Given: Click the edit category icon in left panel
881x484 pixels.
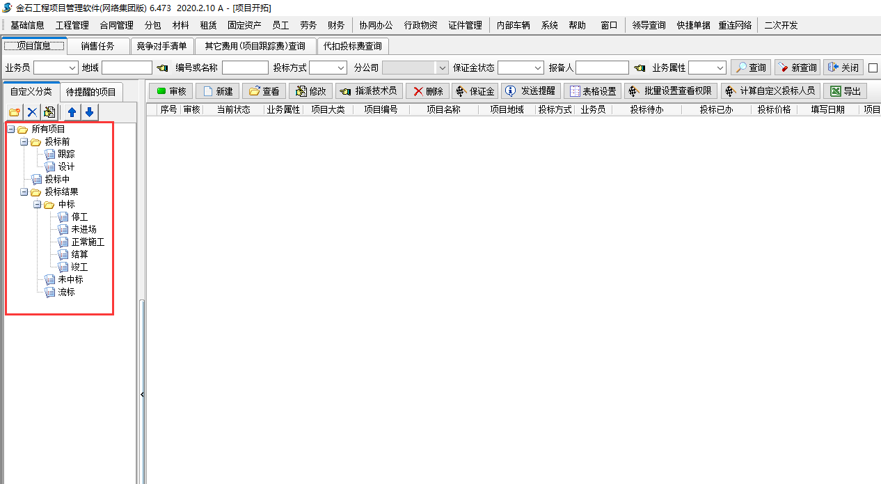Looking at the screenshot, I should (49, 112).
